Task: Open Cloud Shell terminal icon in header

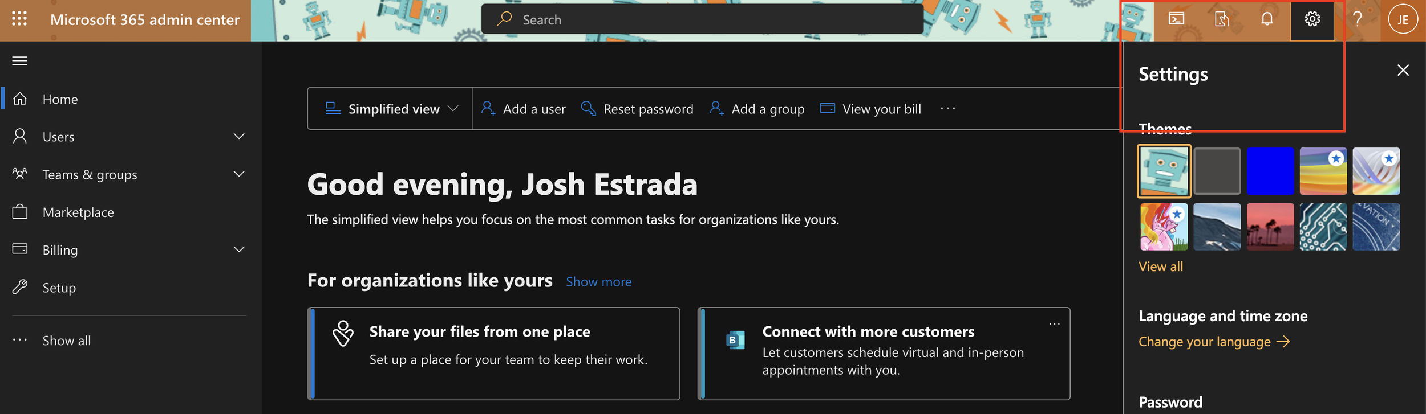Action: point(1176,19)
